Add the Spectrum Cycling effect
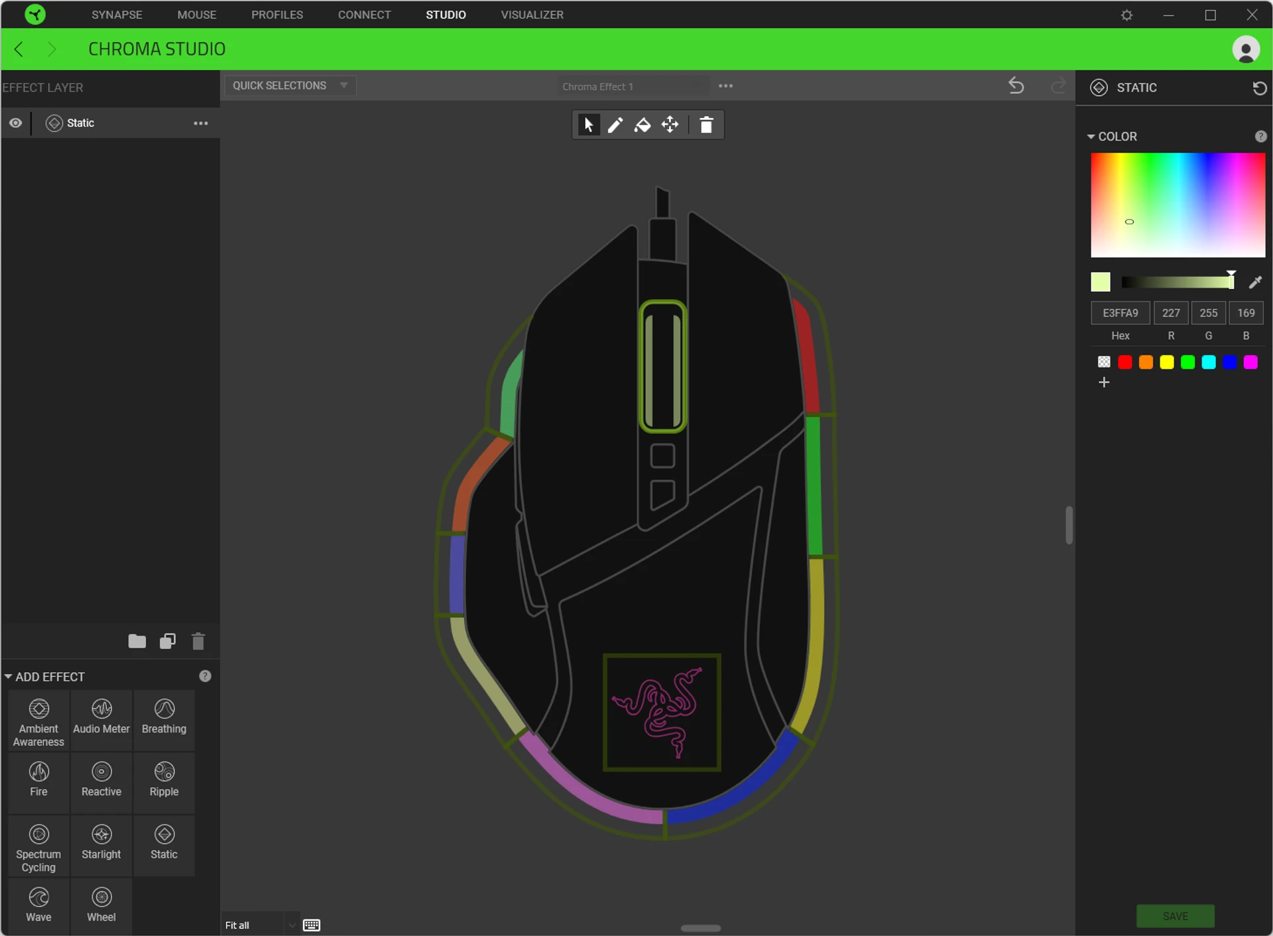 point(38,846)
